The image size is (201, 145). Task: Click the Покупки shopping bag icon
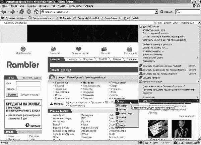pos(129,49)
